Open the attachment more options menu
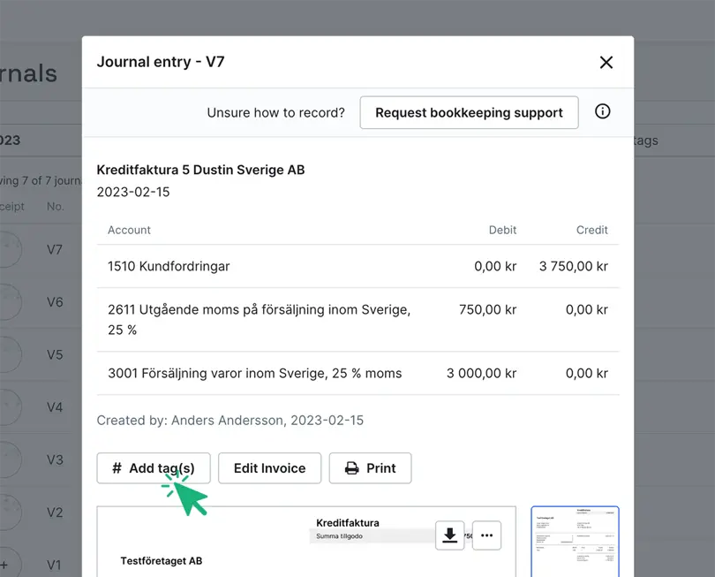Viewport: 715px width, 577px height. point(486,535)
